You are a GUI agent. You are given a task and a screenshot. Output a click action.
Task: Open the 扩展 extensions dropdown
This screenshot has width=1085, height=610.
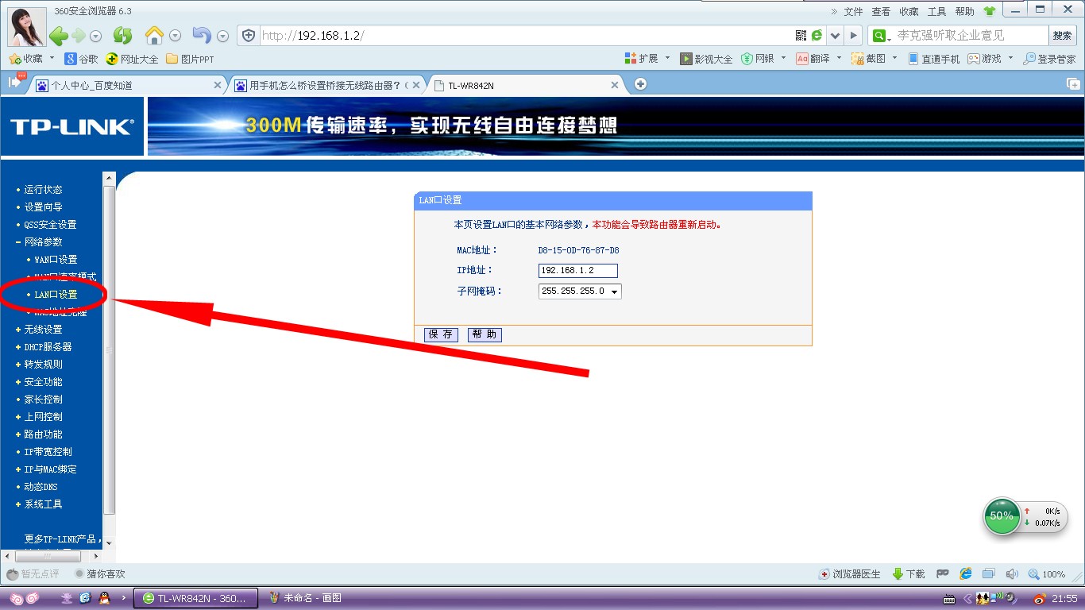[x=668, y=58]
